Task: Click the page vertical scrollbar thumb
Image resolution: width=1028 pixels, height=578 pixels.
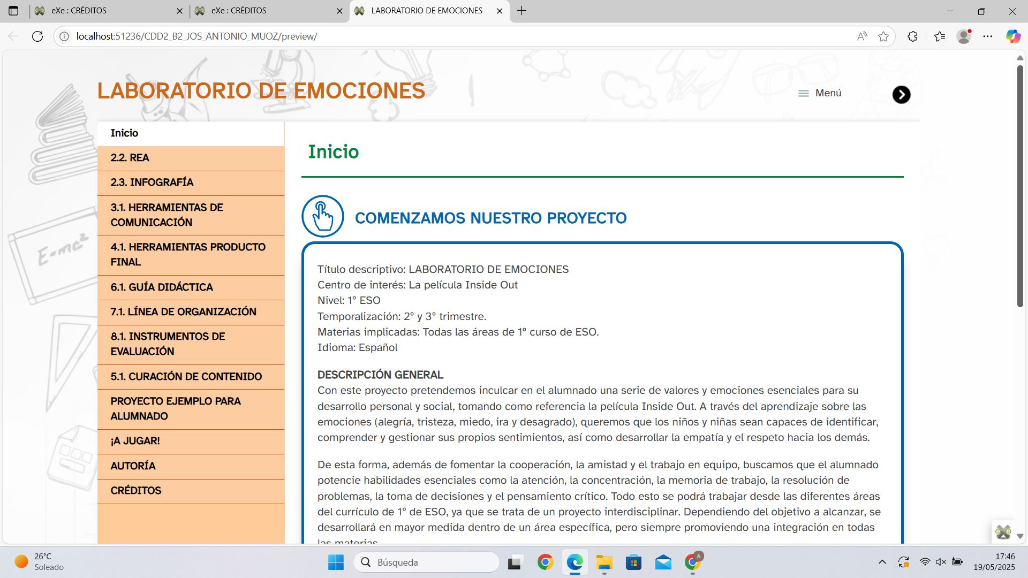Action: [x=1020, y=186]
